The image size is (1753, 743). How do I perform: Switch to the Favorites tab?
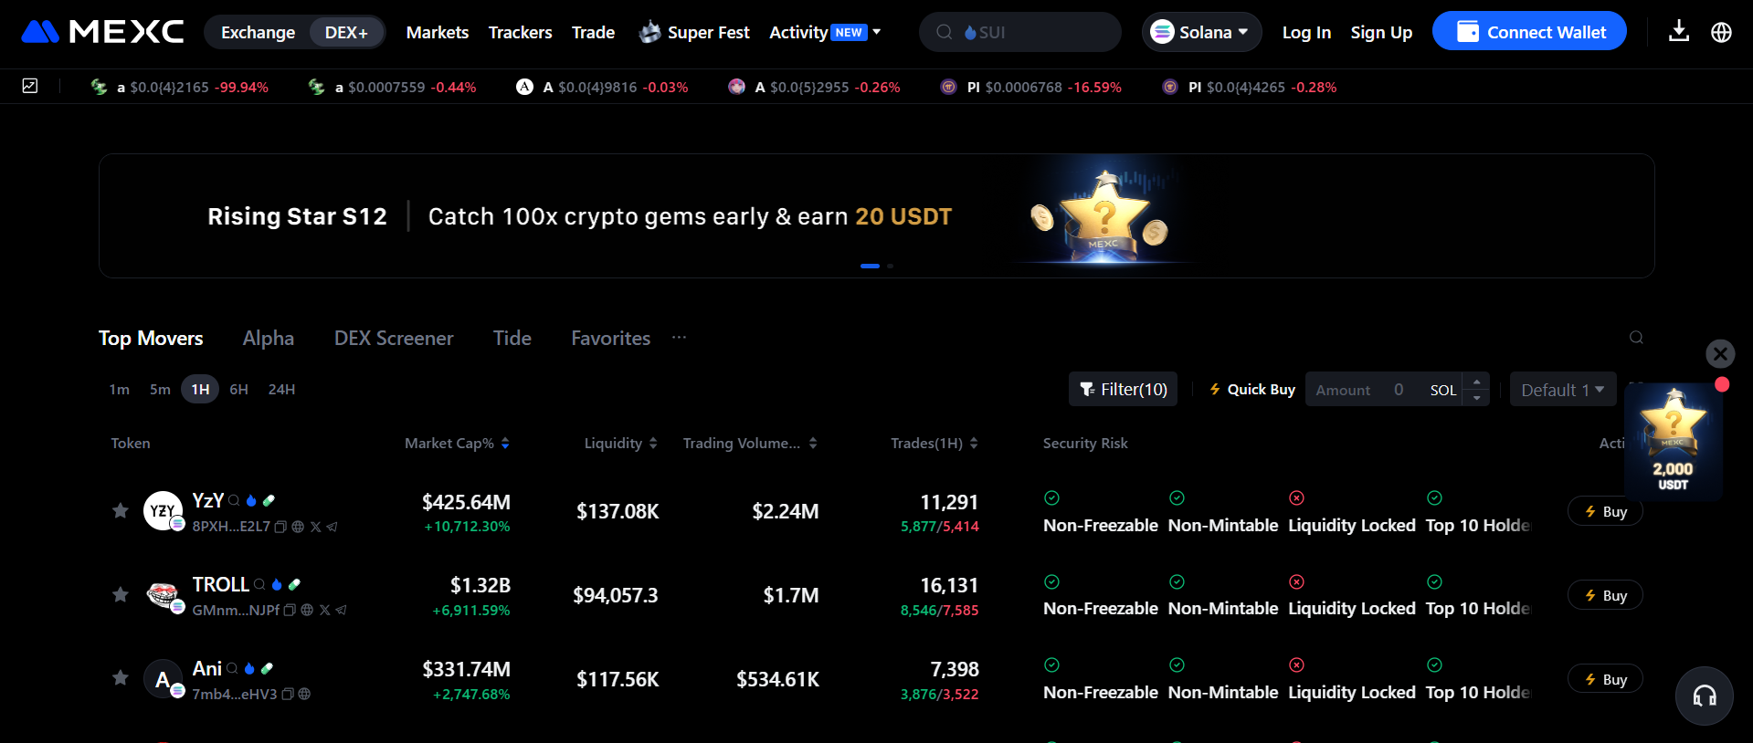tap(611, 338)
